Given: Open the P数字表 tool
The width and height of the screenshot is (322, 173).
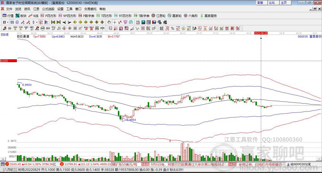Looking at the screenshot, I should 86,16.
